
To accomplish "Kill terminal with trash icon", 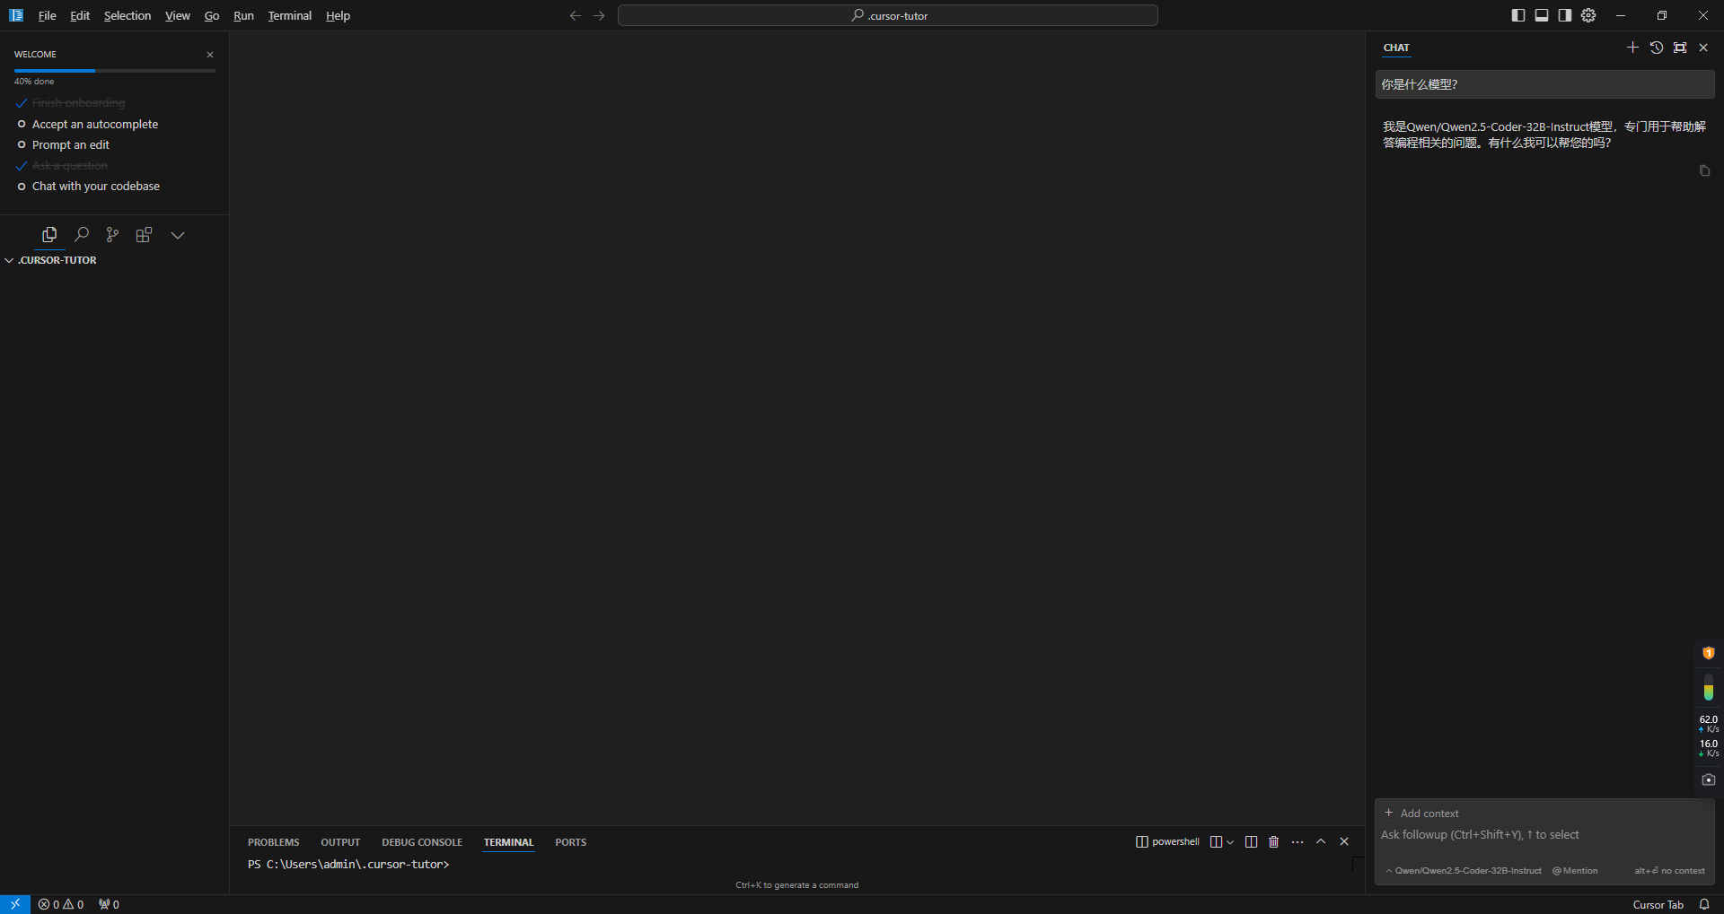I will (1273, 841).
